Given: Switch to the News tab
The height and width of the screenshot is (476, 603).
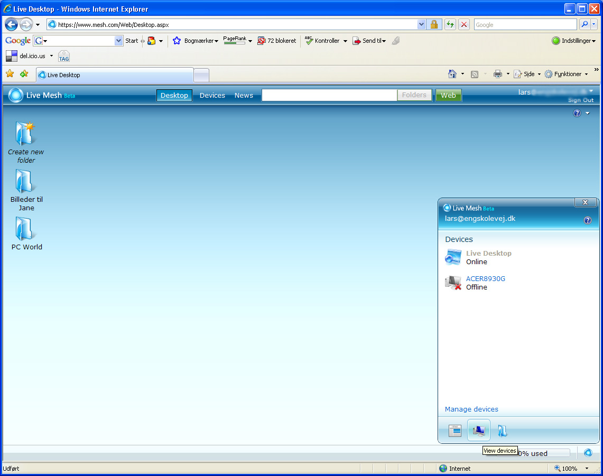Looking at the screenshot, I should coord(244,95).
